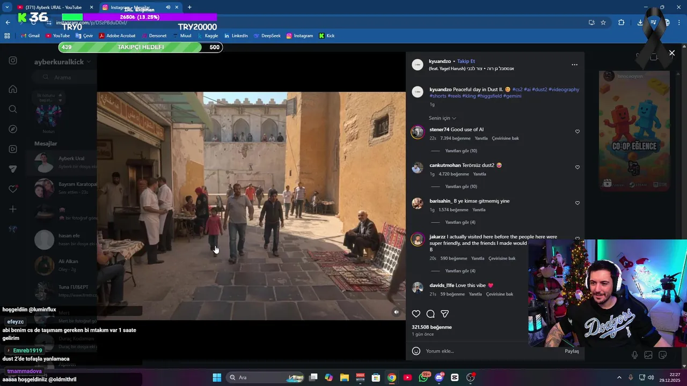
Task: Open kyuandzo profile from post header
Action: click(x=440, y=61)
